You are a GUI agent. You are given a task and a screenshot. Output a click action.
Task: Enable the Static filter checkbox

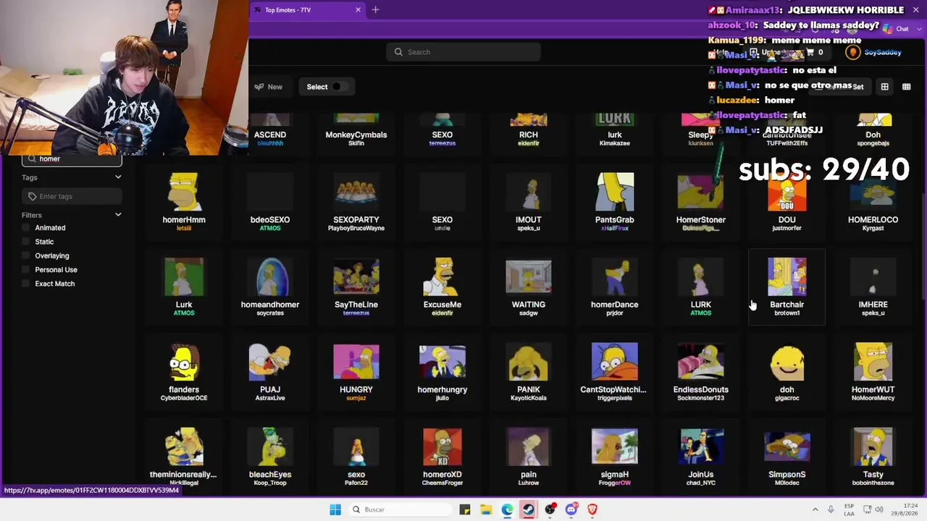(28, 242)
